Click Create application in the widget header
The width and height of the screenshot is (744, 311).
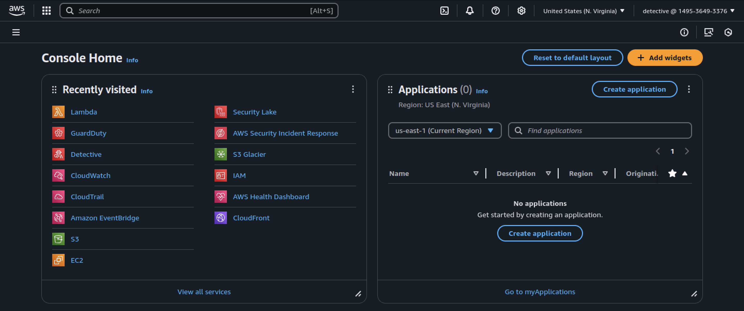click(x=634, y=90)
